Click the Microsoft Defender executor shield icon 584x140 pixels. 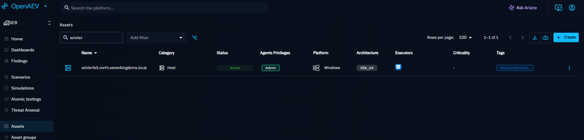(398, 67)
